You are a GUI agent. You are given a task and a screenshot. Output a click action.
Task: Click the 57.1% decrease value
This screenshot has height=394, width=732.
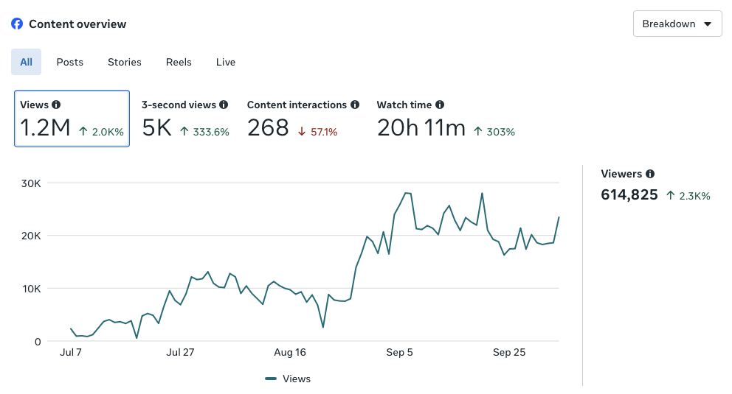coord(324,133)
